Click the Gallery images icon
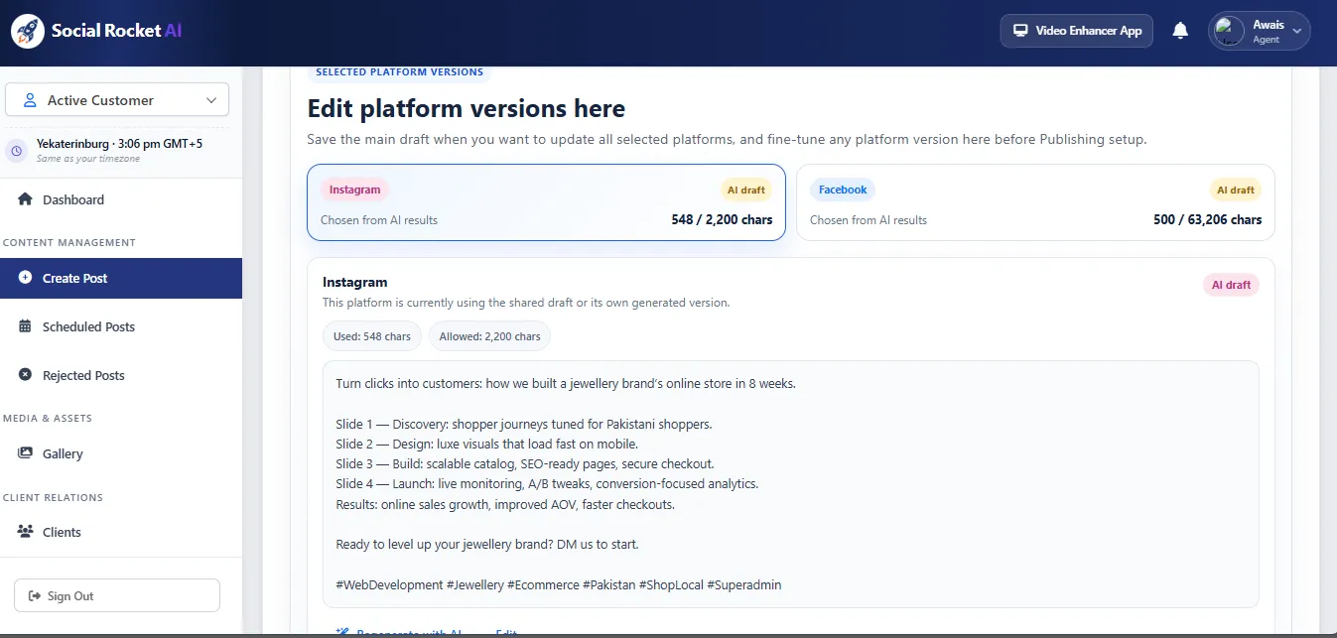The image size is (1337, 638). [26, 453]
